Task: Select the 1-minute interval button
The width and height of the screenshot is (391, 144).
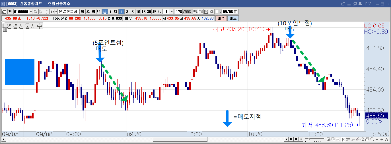Action: click(x=122, y=12)
